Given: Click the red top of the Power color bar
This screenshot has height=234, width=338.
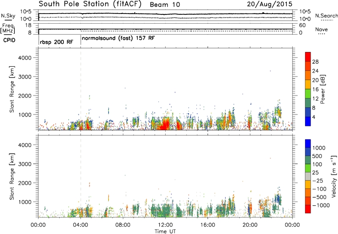Looking at the screenshot, I should (308, 56).
